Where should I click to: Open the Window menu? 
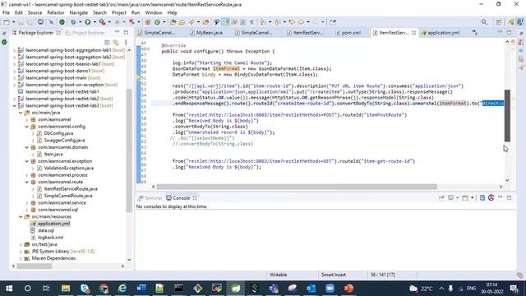[154, 12]
